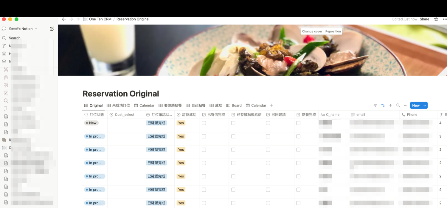447x208 pixels.
Task: Switch to the 要協助點餐 view tab
Action: coord(170,105)
